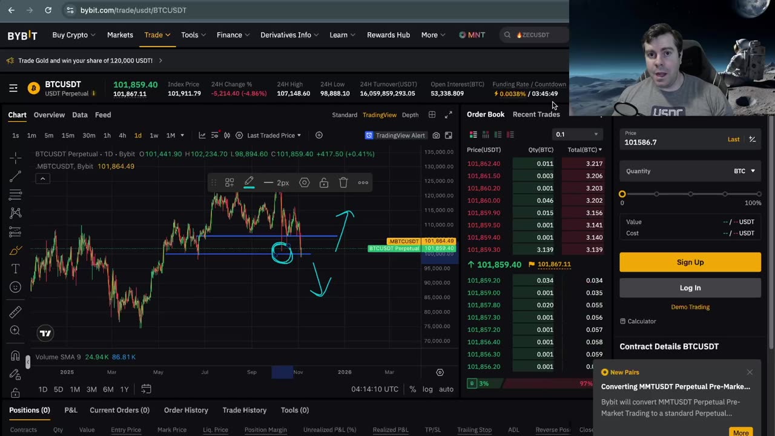Expand the Trade menu
This screenshot has height=436, width=775.
click(157, 35)
